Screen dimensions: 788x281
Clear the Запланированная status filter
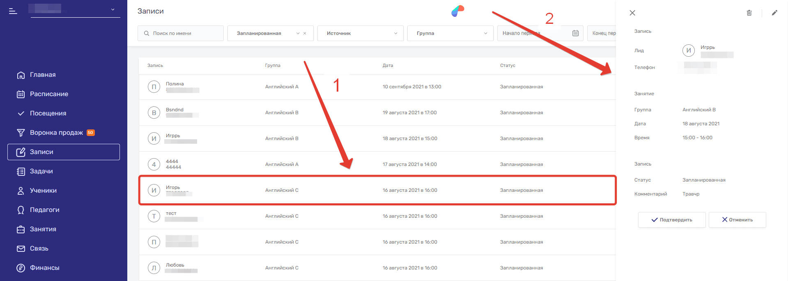pyautogui.click(x=305, y=33)
